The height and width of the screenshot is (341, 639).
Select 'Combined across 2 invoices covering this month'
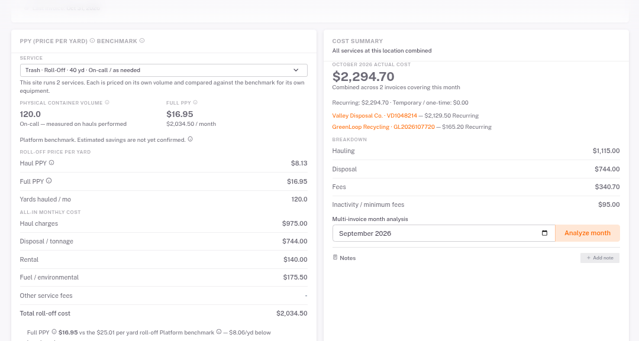[x=396, y=87]
